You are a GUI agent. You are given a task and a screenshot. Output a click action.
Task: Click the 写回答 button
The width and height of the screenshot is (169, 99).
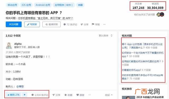[32, 24]
